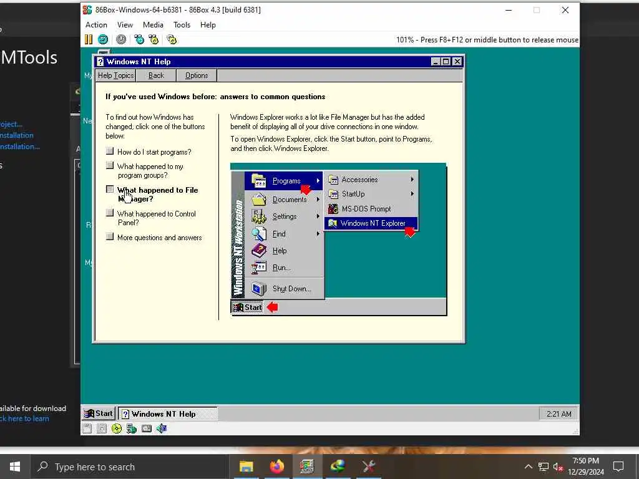Image resolution: width=639 pixels, height=479 pixels.
Task: Close the 86Box emulator window
Action: [x=565, y=10]
